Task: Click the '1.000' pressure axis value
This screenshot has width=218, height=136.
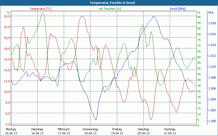Action: click(x=212, y=121)
